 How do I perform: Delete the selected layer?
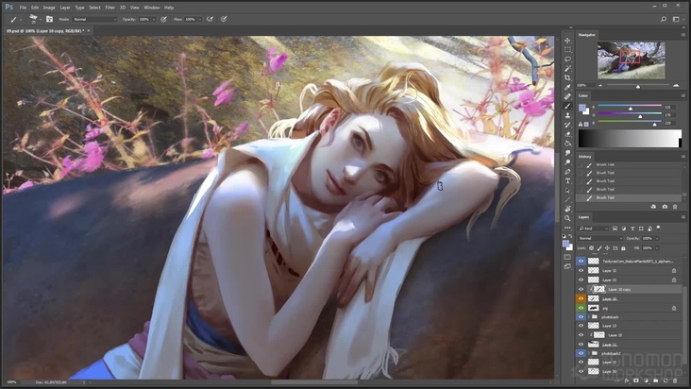point(675,381)
